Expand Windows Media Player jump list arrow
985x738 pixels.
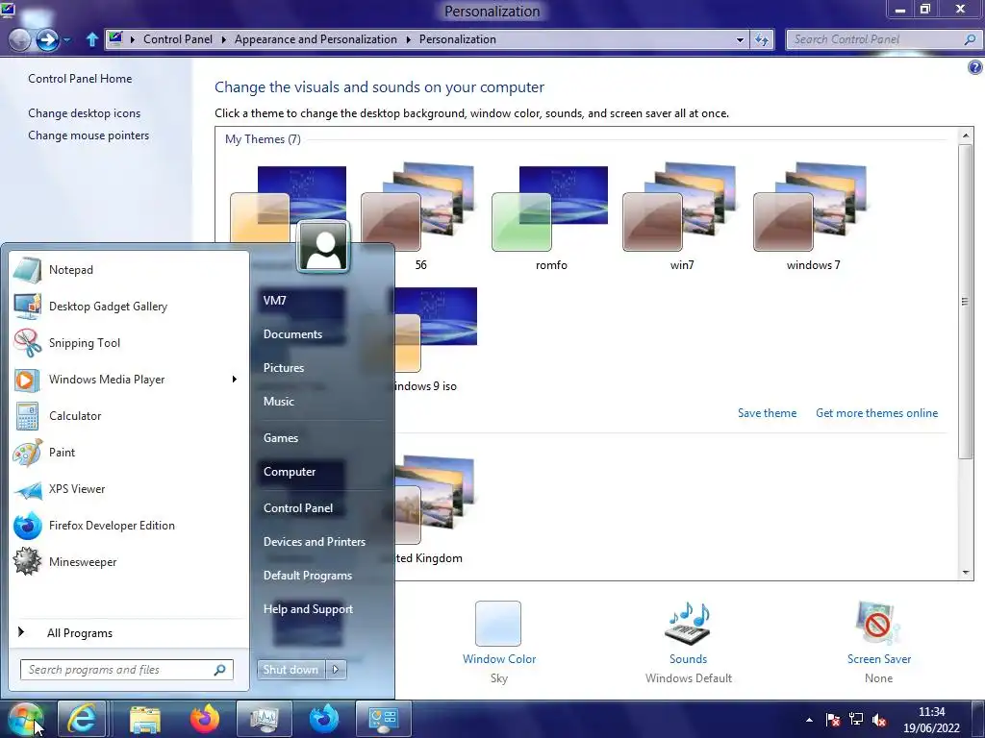coord(235,379)
